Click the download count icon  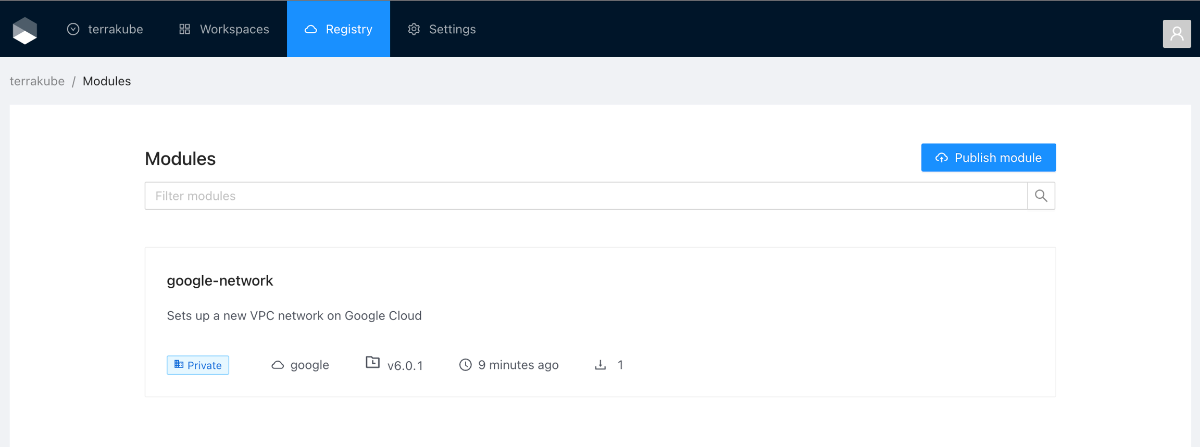click(x=601, y=365)
